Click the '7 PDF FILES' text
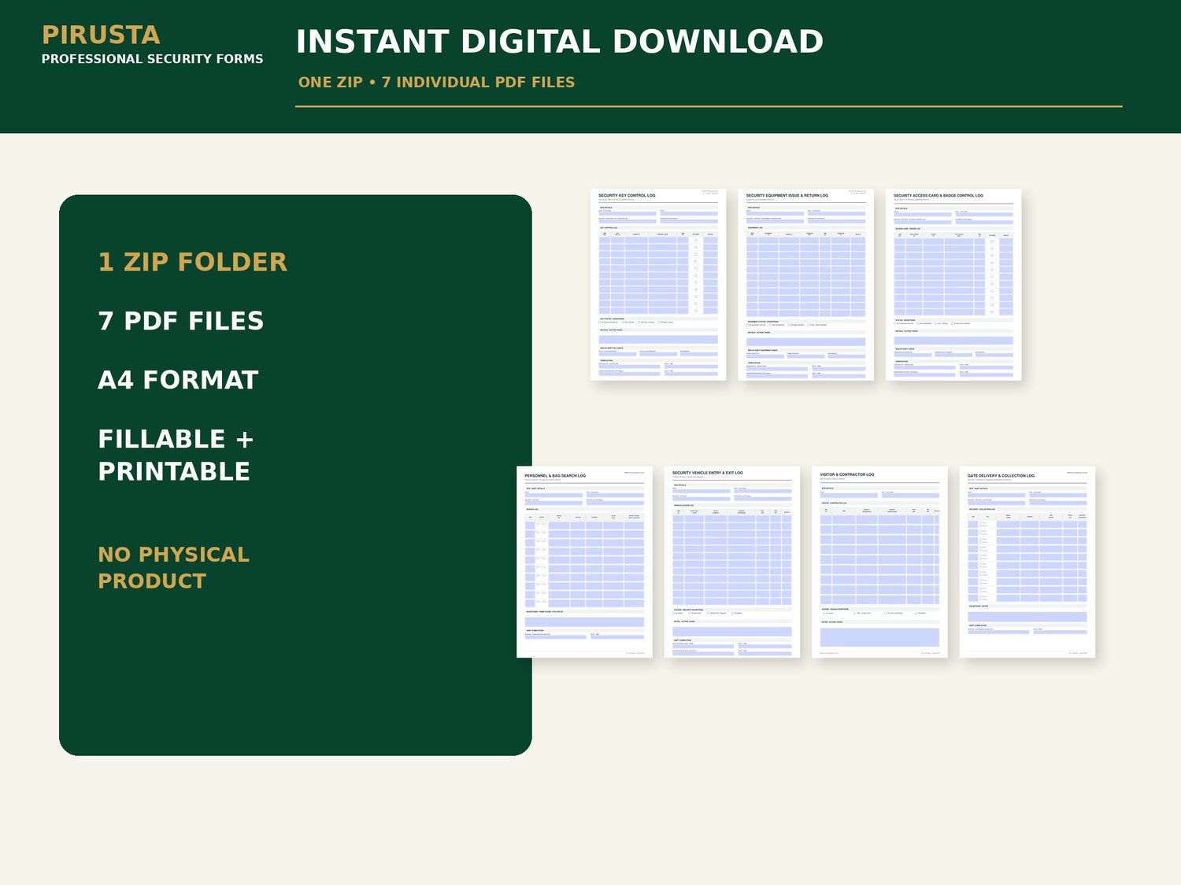 point(181,321)
